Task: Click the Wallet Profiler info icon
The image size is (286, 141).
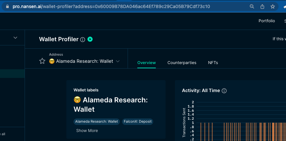Action: pyautogui.click(x=83, y=40)
